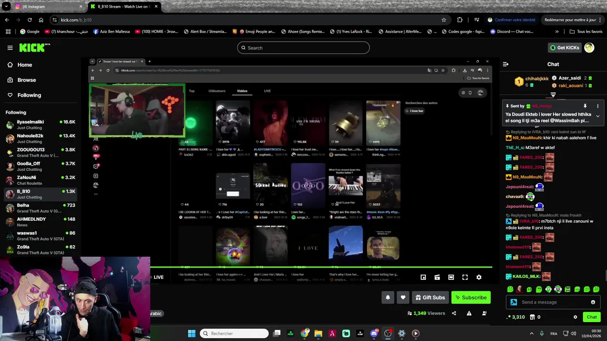Expand the gift leaderboard arrow
Screen dimensions: 607x341
click(x=553, y=95)
